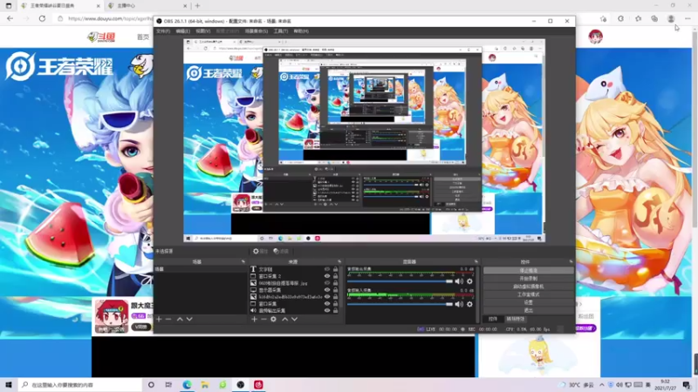Lock the 窗口采集 2 source
The image size is (698, 392).
click(x=335, y=276)
